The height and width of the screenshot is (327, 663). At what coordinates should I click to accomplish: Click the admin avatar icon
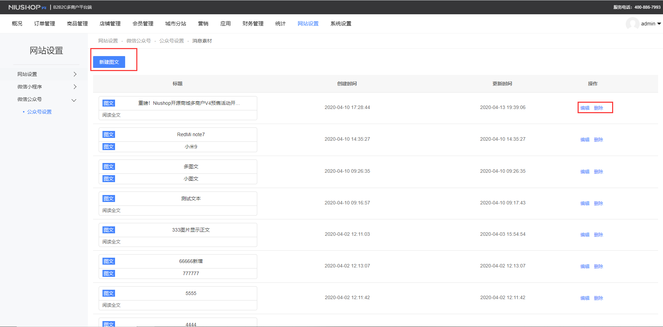tap(632, 24)
